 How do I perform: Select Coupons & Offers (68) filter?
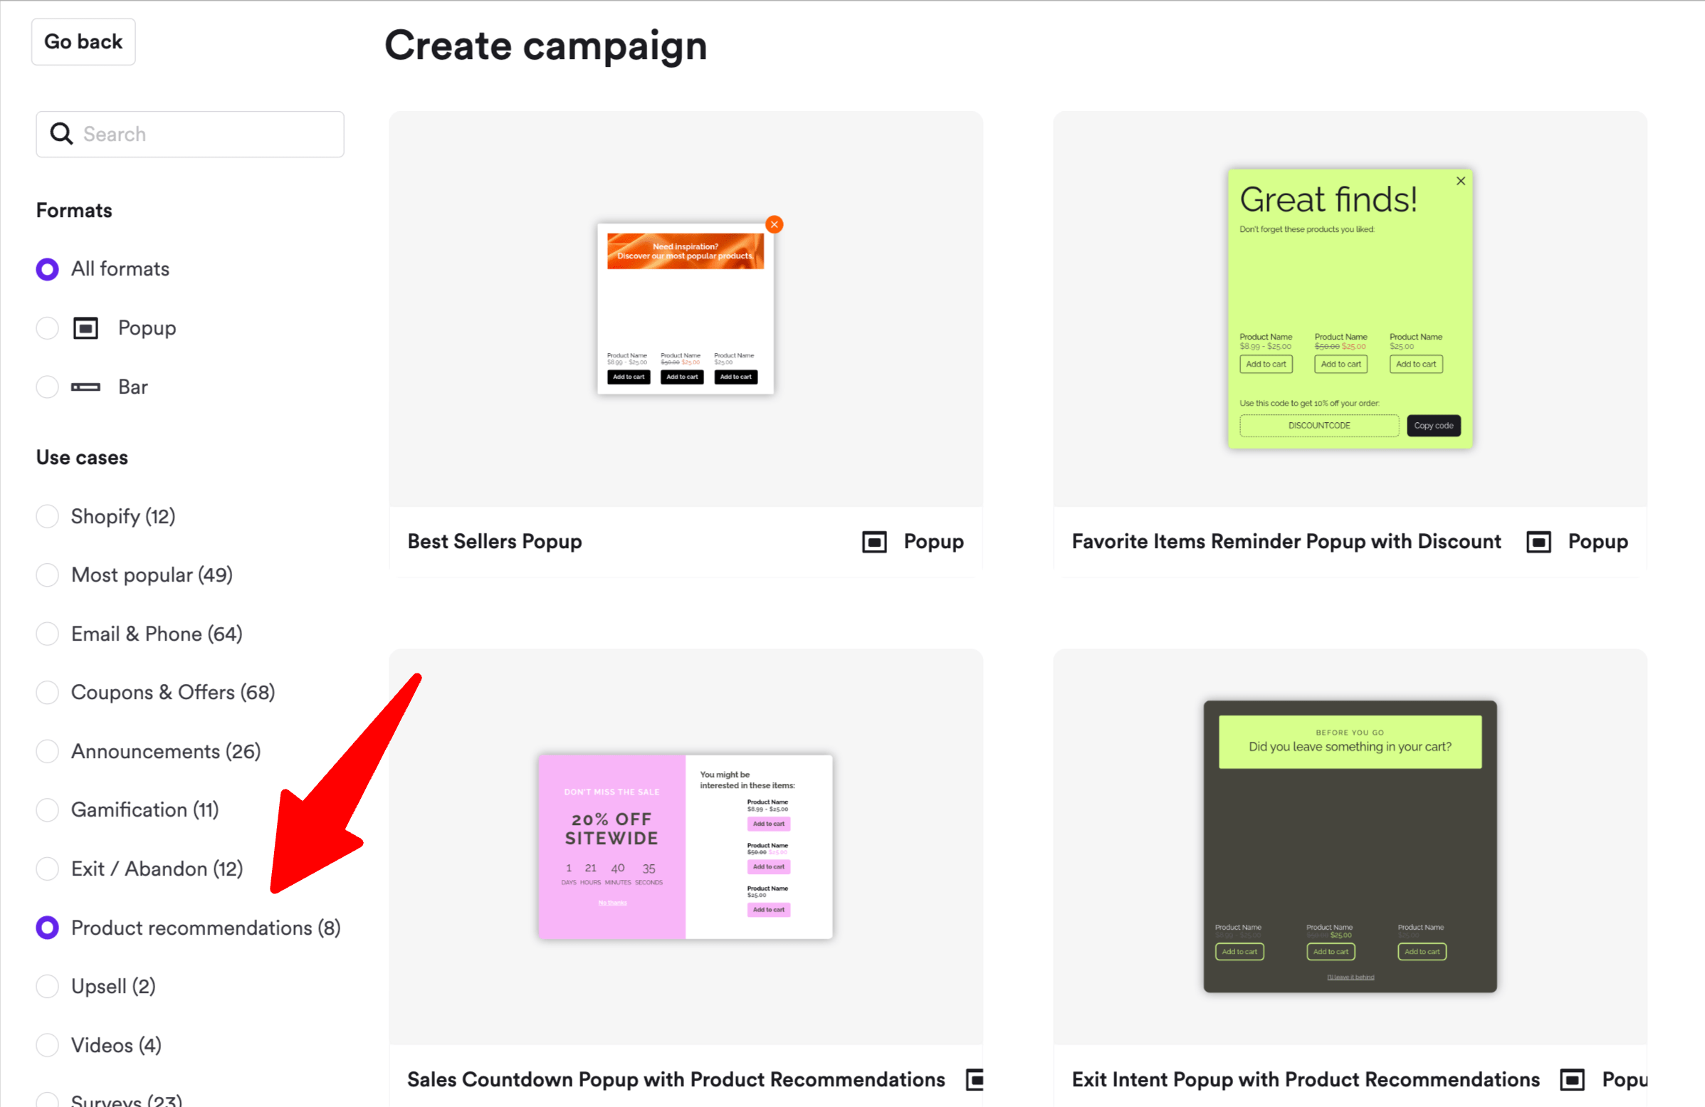47,692
